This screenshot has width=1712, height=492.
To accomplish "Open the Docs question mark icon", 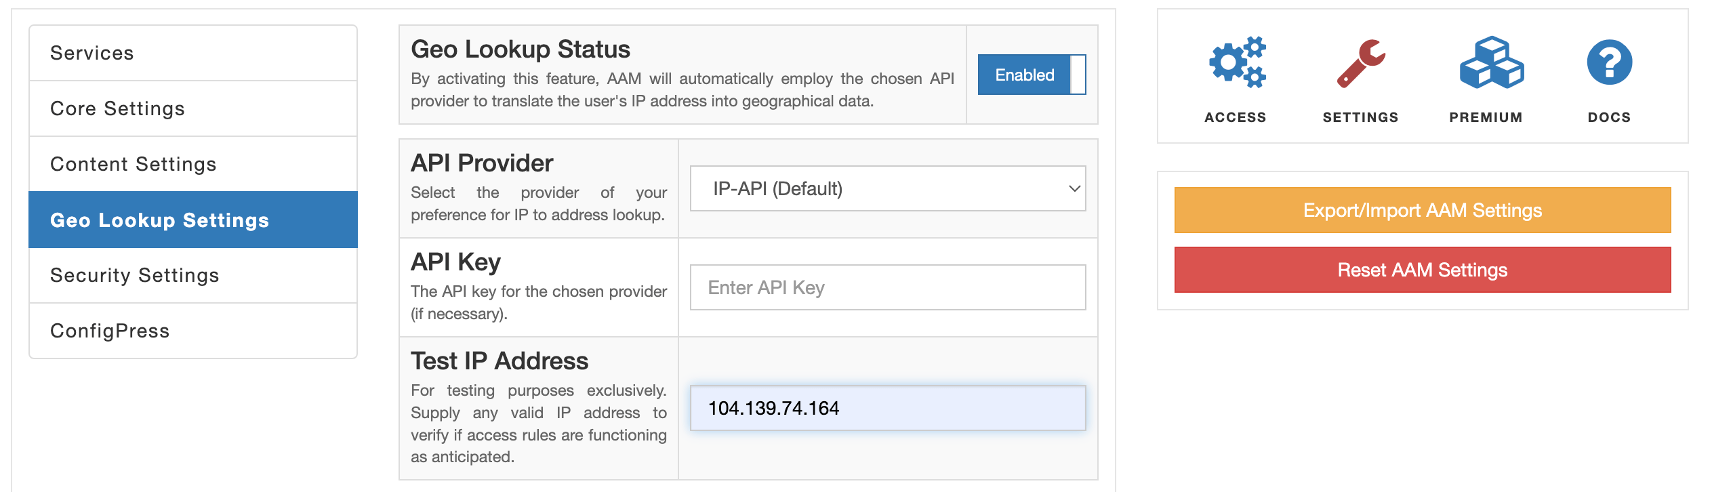I will pos(1609,62).
